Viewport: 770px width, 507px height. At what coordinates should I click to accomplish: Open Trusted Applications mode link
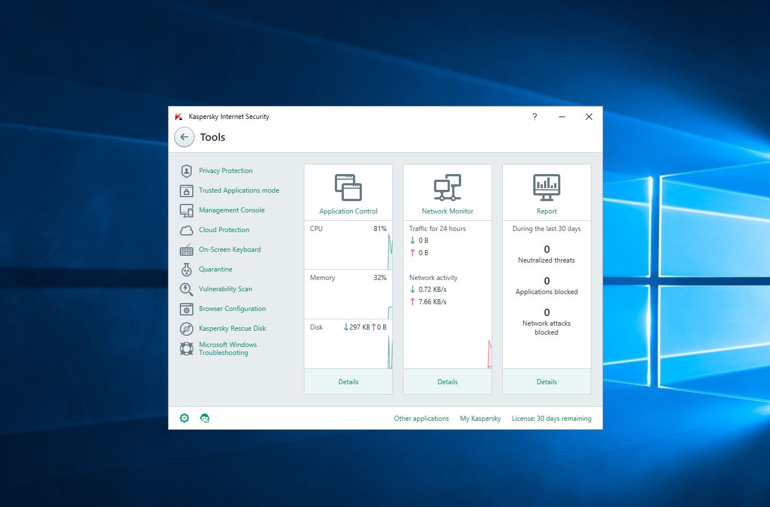click(x=239, y=190)
